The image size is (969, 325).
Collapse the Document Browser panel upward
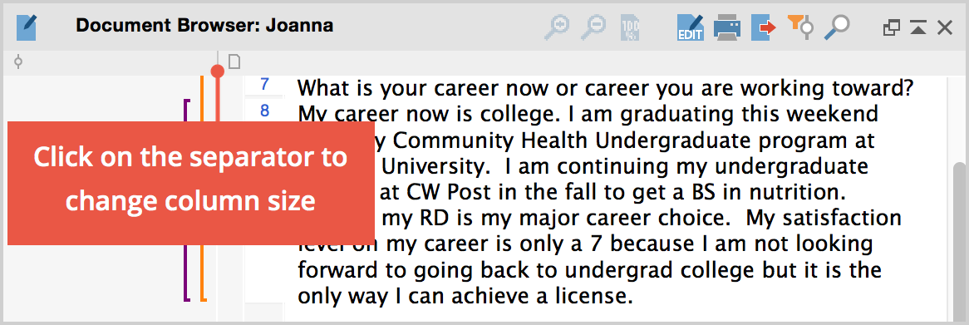pos(917,27)
